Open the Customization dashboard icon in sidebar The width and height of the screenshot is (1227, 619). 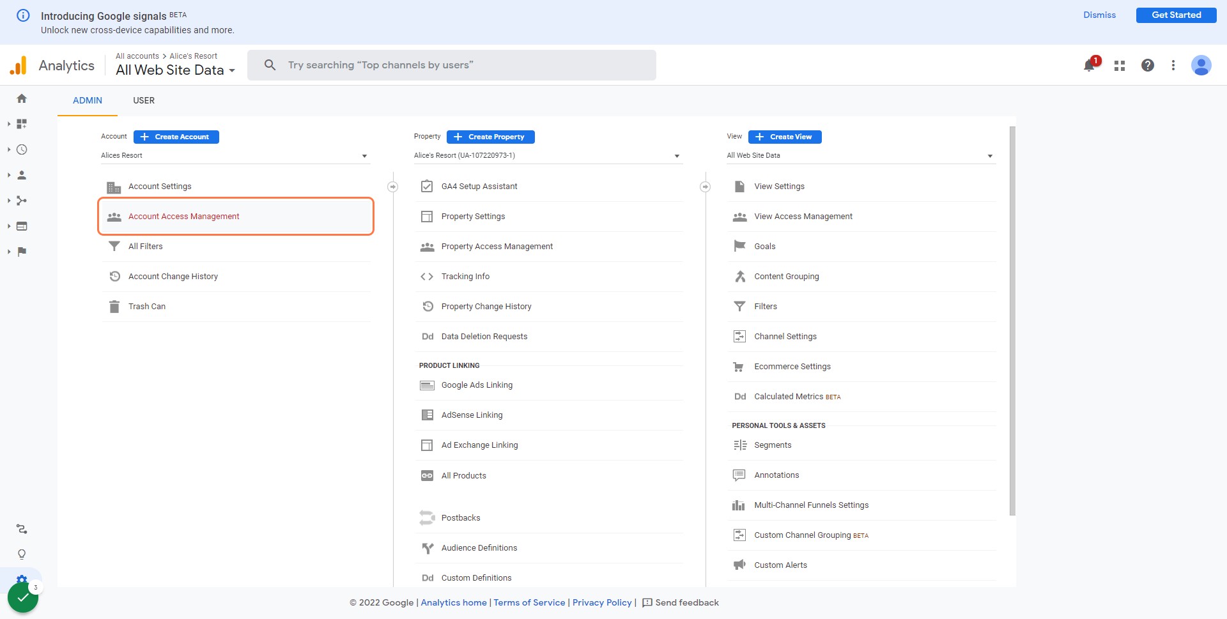coord(22,124)
